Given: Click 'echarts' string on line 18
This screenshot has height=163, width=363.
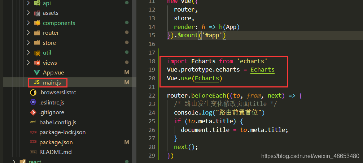Looking at the screenshot, I should click(252, 61).
